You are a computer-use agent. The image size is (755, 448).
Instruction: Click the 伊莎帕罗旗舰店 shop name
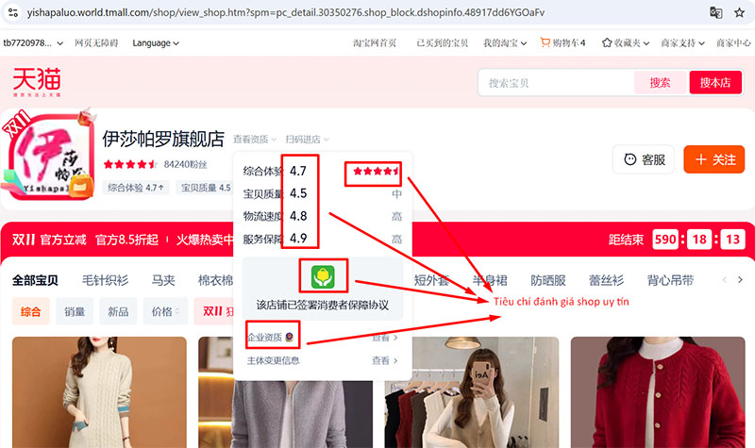pyautogui.click(x=163, y=139)
